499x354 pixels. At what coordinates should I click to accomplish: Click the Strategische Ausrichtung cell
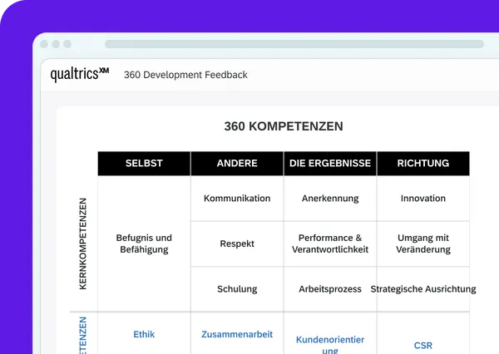tap(423, 289)
